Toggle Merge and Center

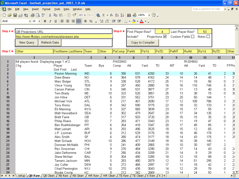pos(79,21)
